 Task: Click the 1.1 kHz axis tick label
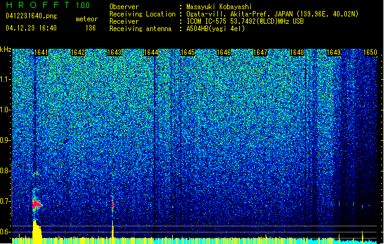point(5,79)
